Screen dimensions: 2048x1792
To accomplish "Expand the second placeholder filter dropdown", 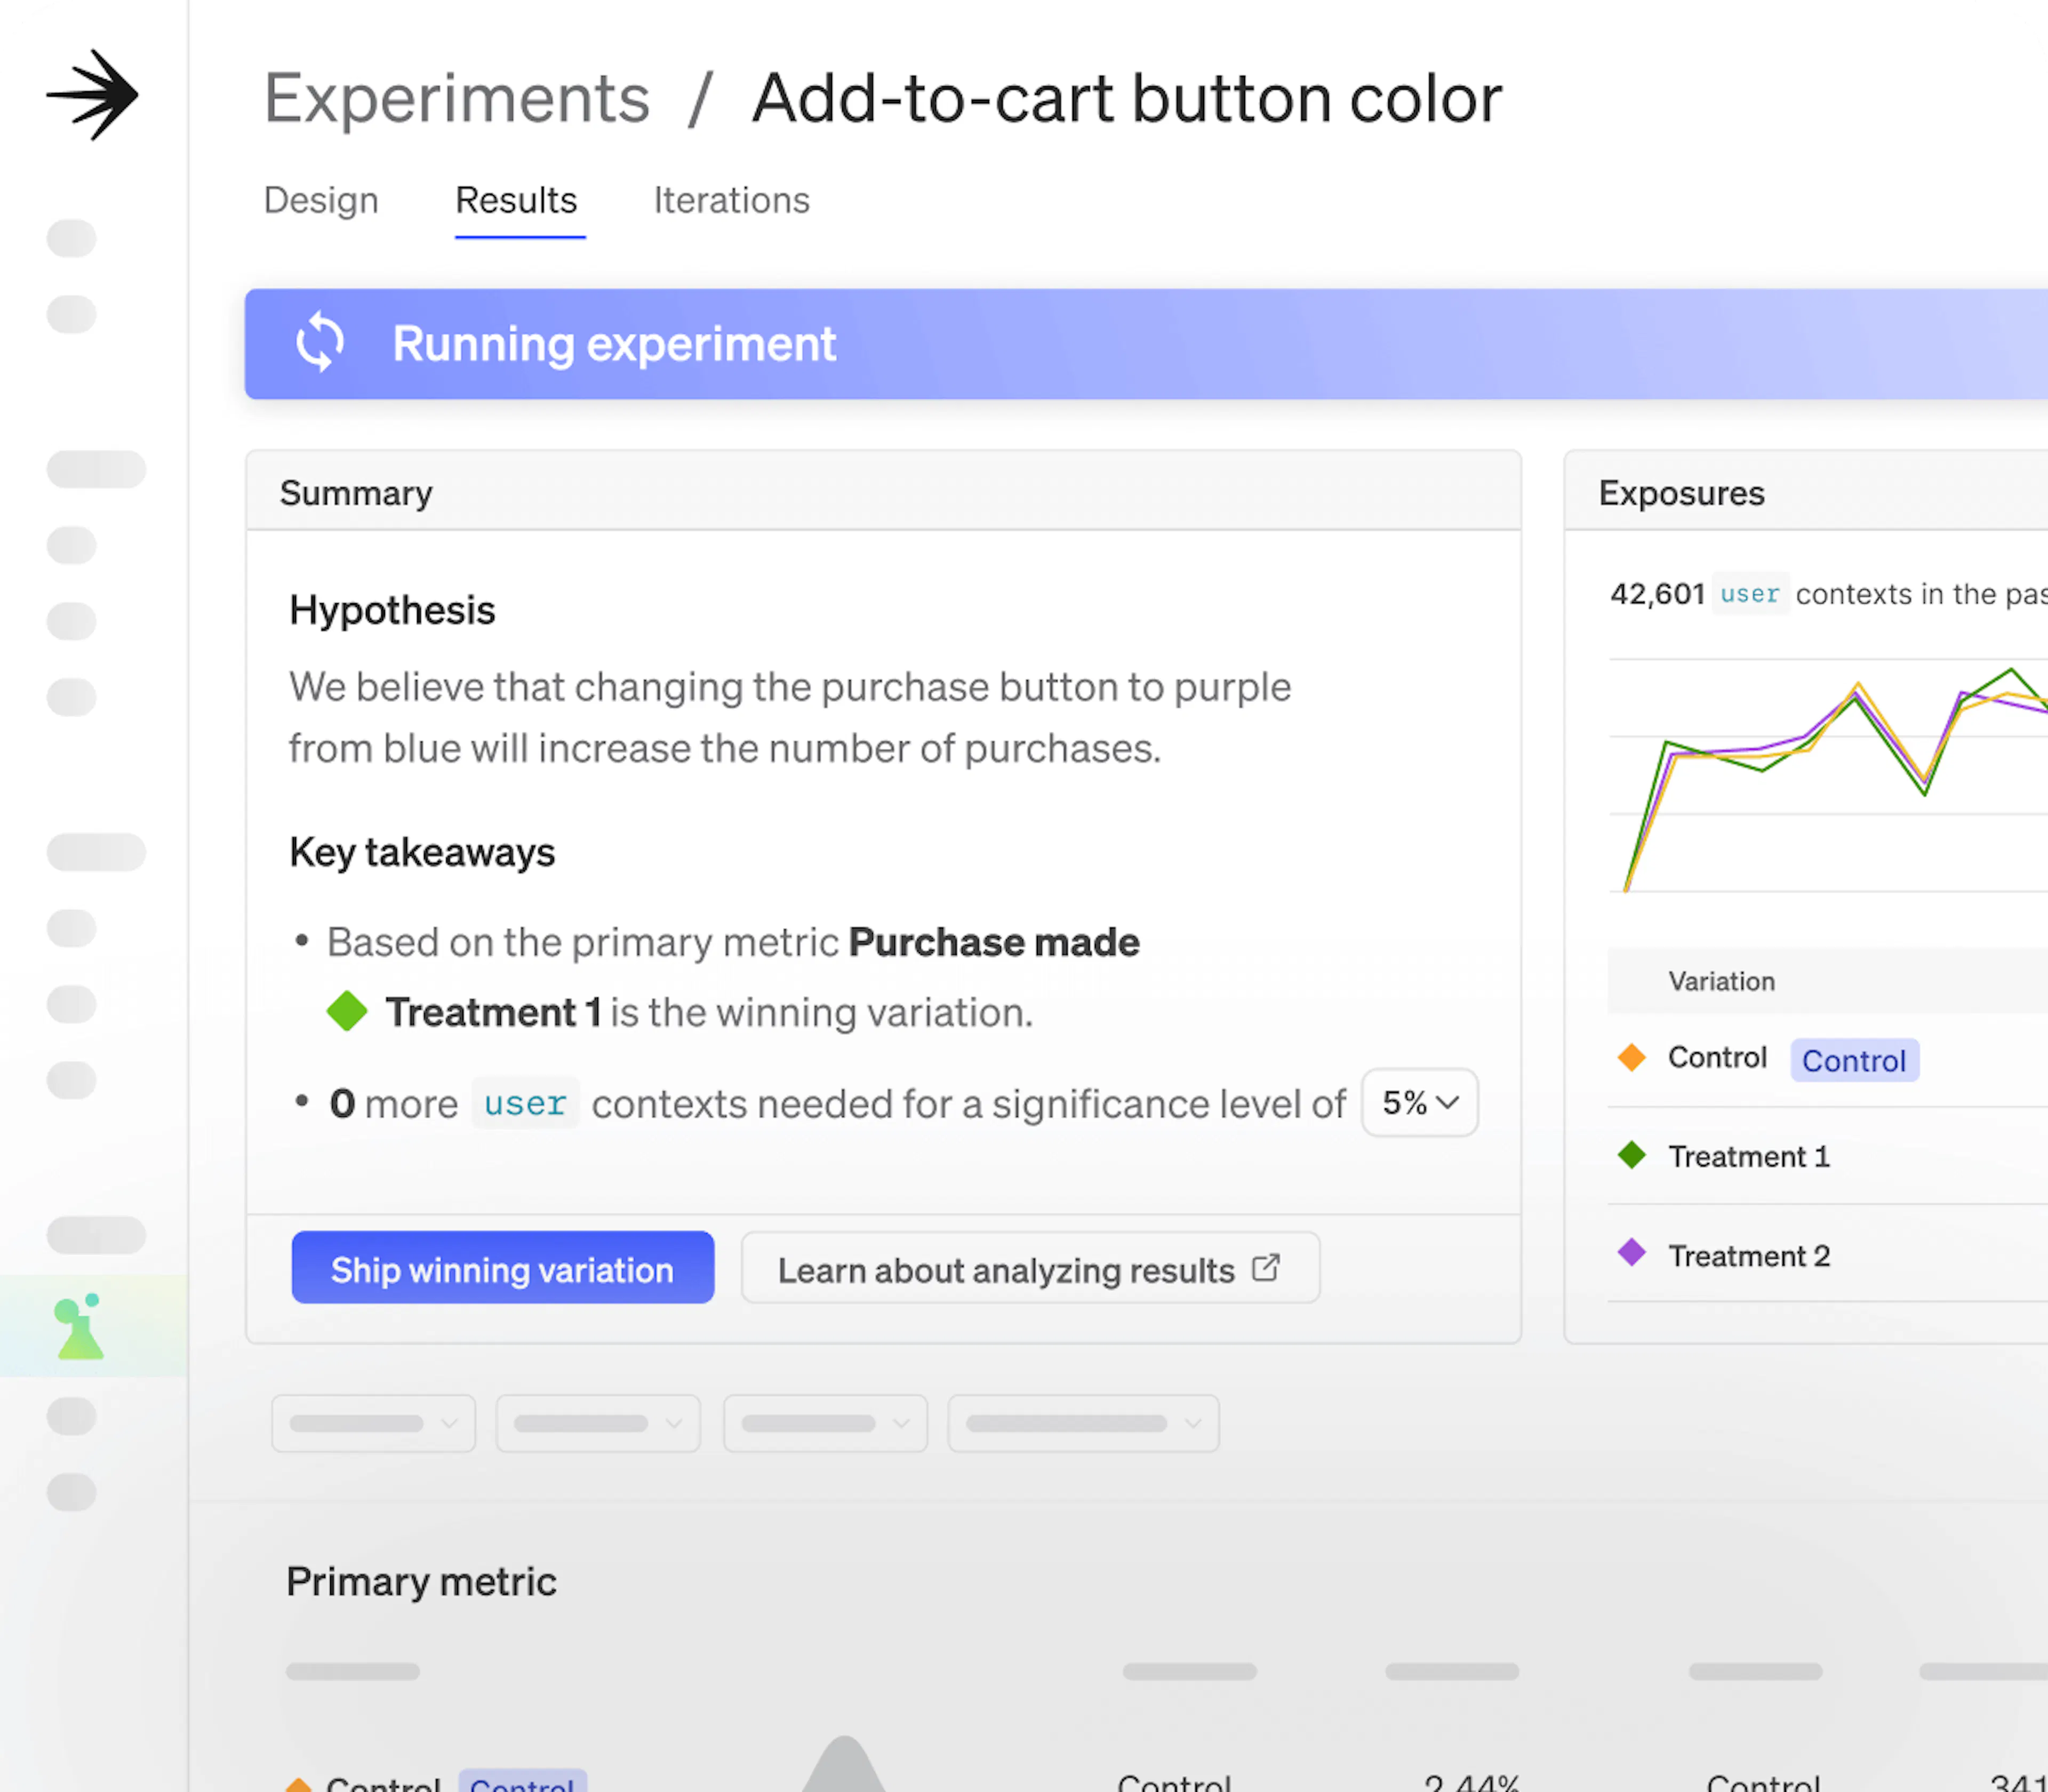I will coord(598,1423).
